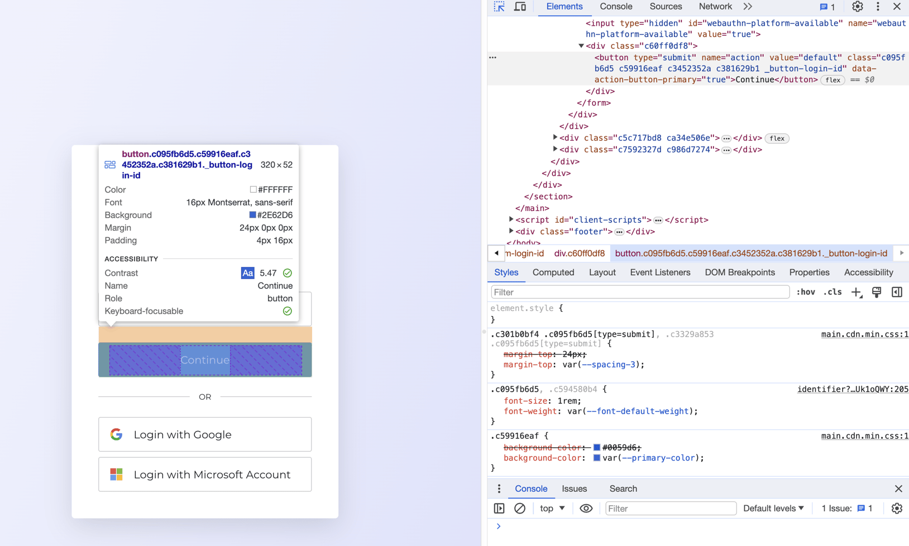Expand ellipsis in div c7592327d node
The height and width of the screenshot is (546, 909).
coord(726,150)
